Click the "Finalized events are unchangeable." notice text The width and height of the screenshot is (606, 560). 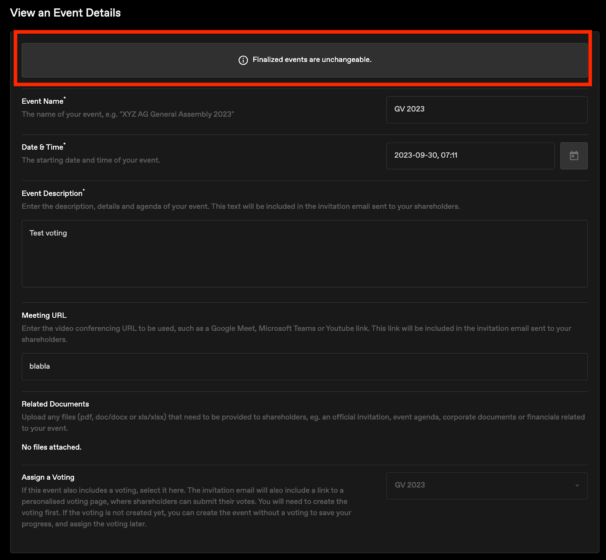[312, 60]
